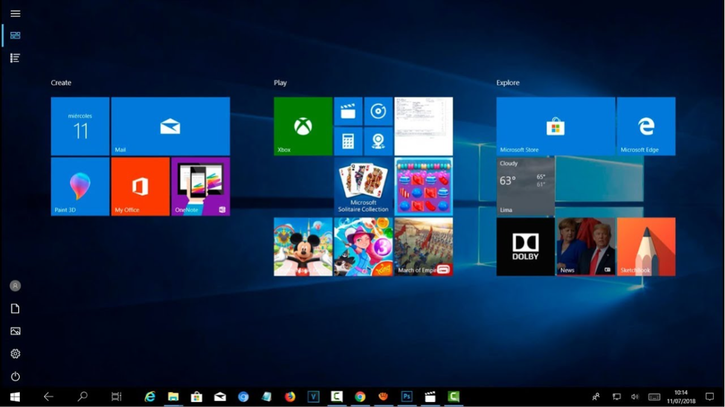This screenshot has width=725, height=407.
Task: Open the My Office tile
Action: point(139,185)
